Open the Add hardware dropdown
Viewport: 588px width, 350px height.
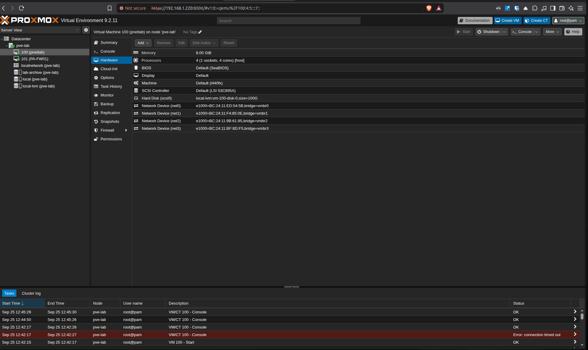[x=143, y=43]
